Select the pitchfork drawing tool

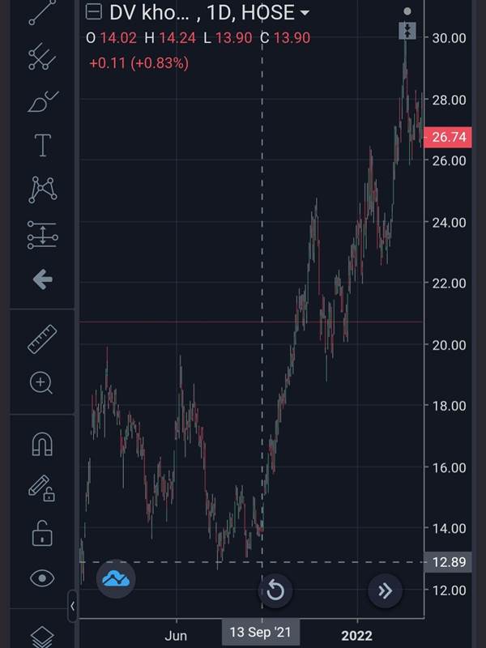coord(42,56)
